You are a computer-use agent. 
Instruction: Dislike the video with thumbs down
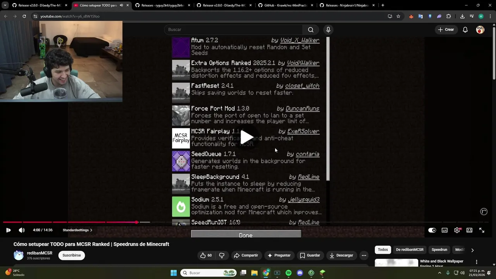point(222,255)
